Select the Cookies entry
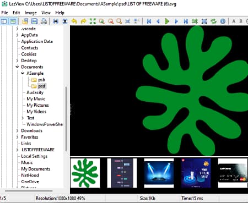The image size is (248, 203). 29,54
